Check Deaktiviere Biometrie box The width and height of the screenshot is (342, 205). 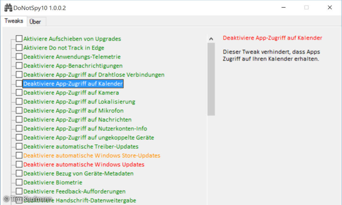[x=19, y=182]
